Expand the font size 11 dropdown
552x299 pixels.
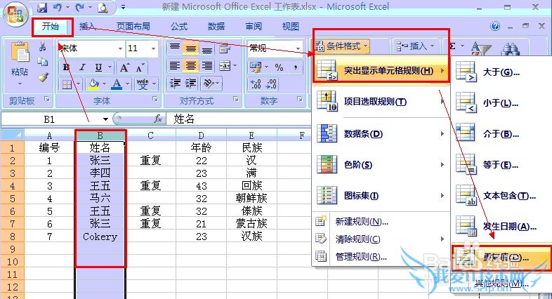pos(154,48)
